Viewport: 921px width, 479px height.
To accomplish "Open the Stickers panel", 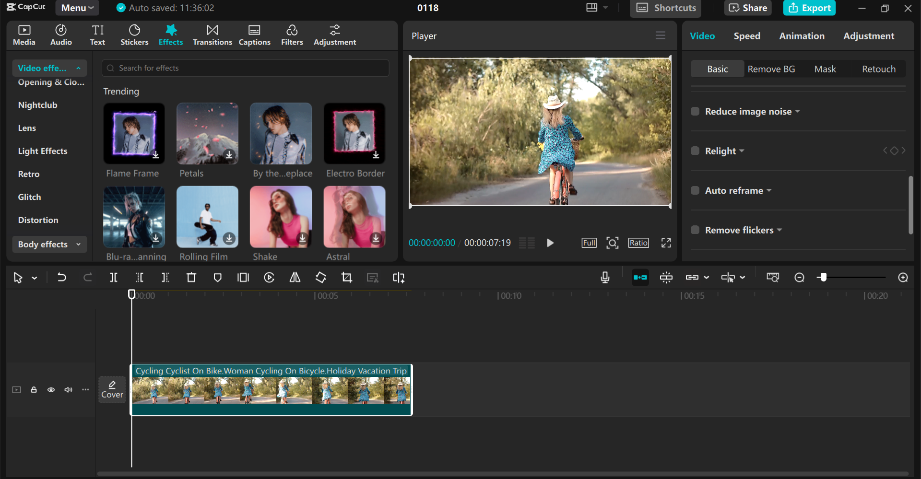I will 134,35.
